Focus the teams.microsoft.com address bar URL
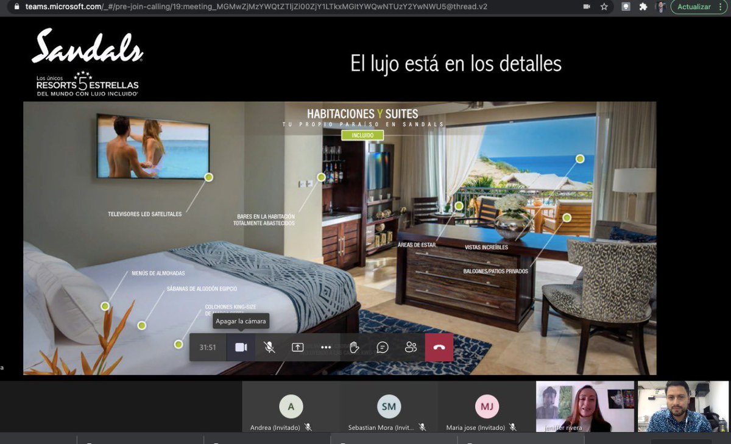Viewport: 731px width, 444px height. [256, 7]
